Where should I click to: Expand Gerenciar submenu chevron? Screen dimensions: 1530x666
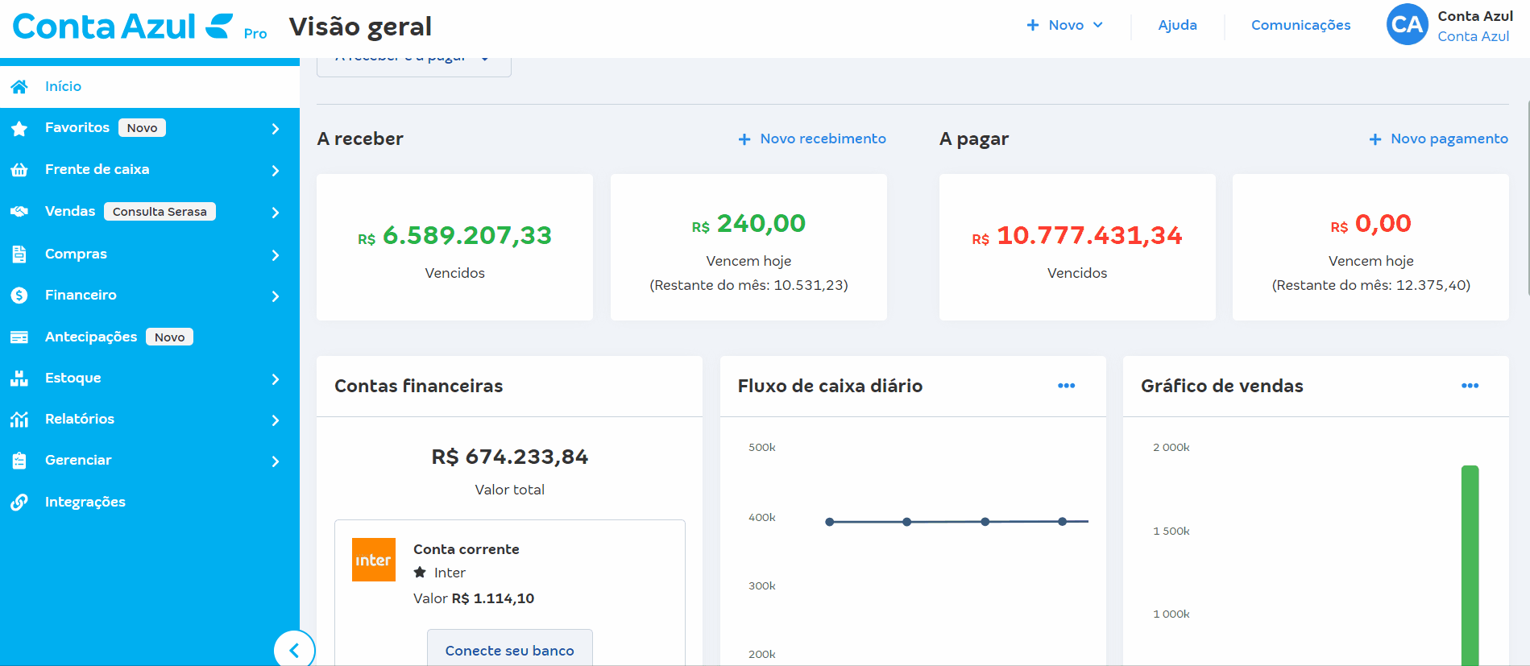point(276,461)
